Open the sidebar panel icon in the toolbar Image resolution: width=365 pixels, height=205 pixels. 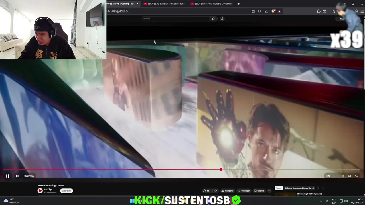pyautogui.click(x=324, y=11)
